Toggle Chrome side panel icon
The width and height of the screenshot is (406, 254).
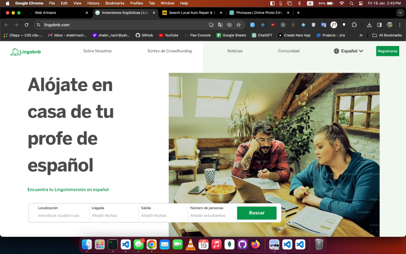pyautogui.click(x=379, y=25)
